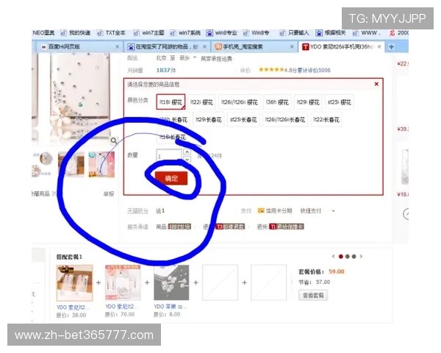Screen dimensions: 441x353
Task: Open the 累计评价5006 reviews link
Action: click(x=314, y=70)
